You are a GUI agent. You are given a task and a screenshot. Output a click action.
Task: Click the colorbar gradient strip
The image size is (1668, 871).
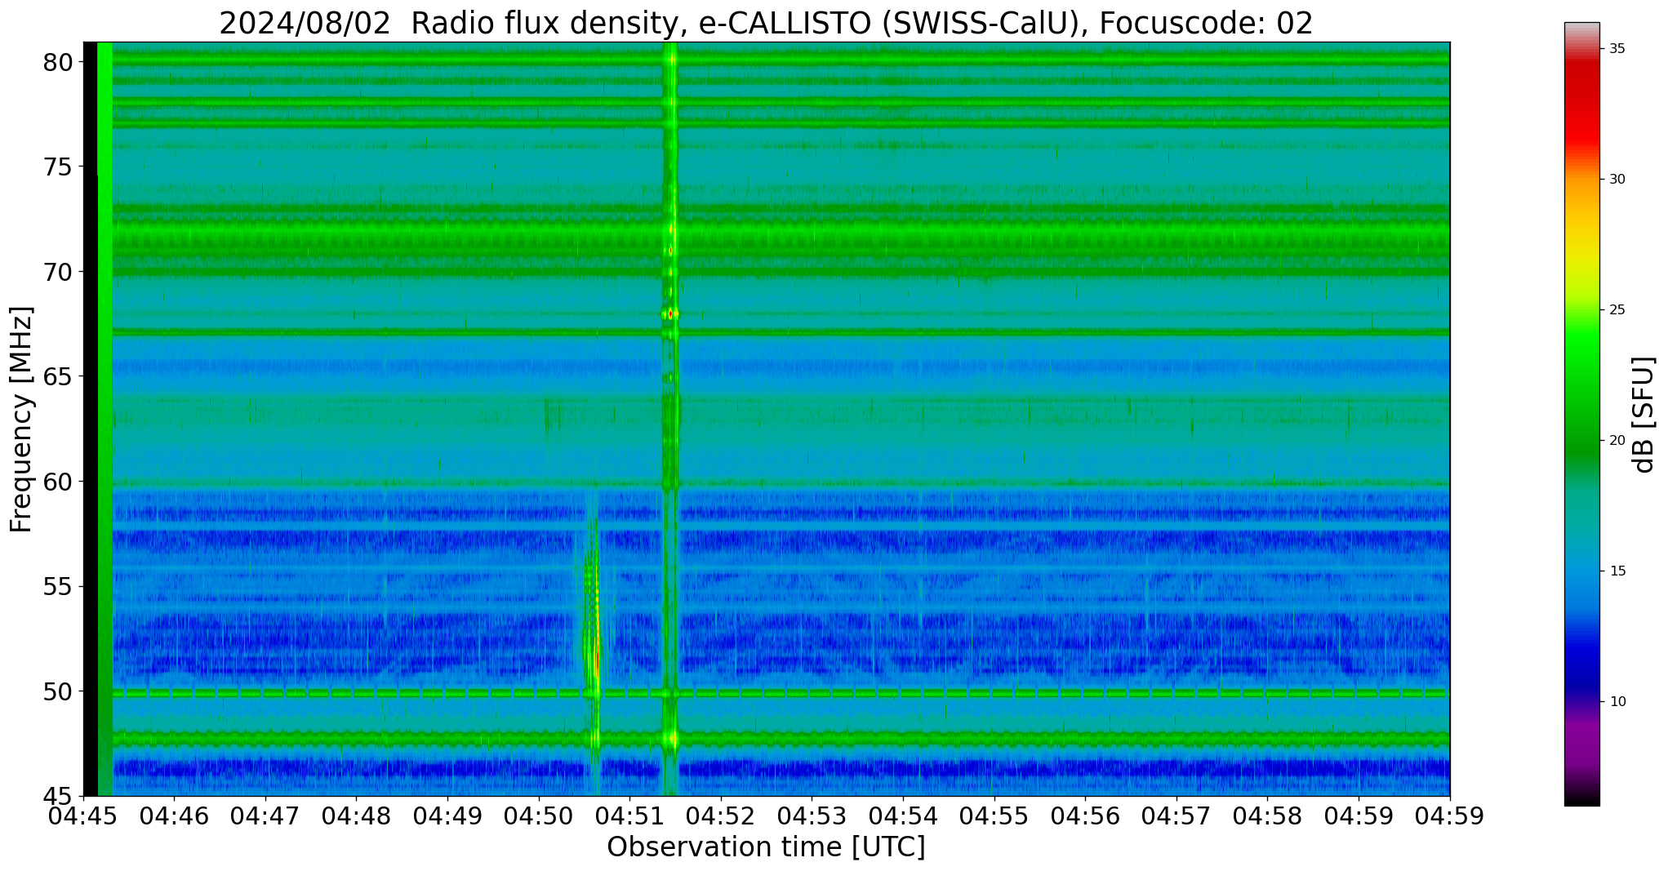pos(1581,414)
